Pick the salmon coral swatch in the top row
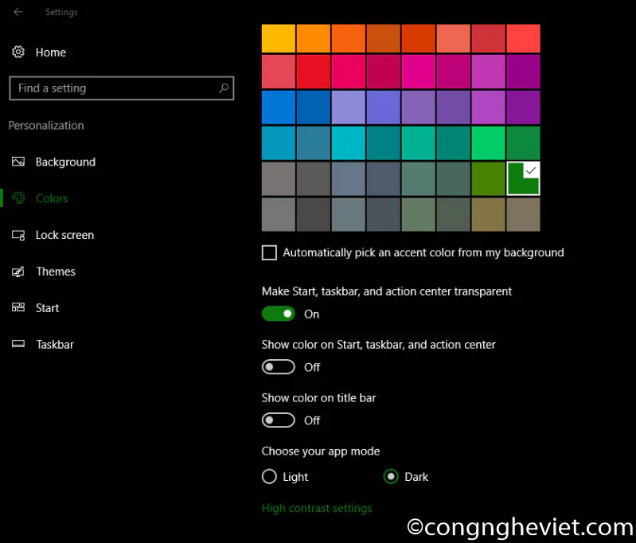The height and width of the screenshot is (543, 636). (454, 38)
